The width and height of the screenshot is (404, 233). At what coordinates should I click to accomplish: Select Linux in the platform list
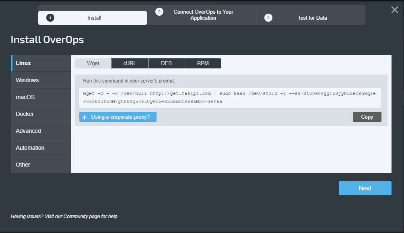pyautogui.click(x=41, y=63)
